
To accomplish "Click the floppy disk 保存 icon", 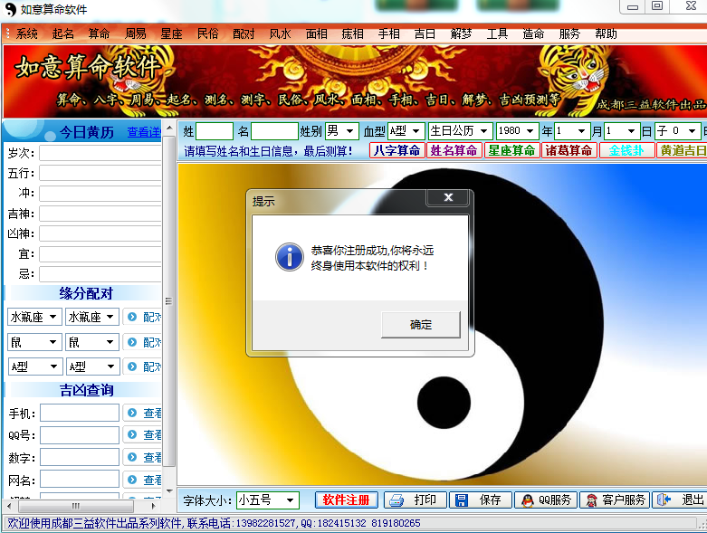I will pos(462,500).
